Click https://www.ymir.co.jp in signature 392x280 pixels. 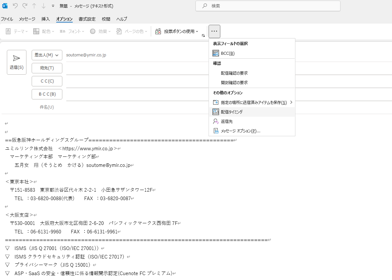point(87,148)
